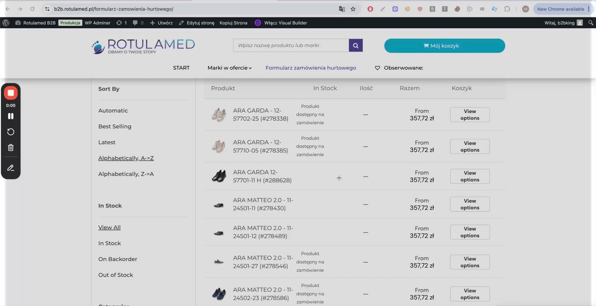
Task: Click the Obserwowane: watchlist link
Action: (x=404, y=68)
